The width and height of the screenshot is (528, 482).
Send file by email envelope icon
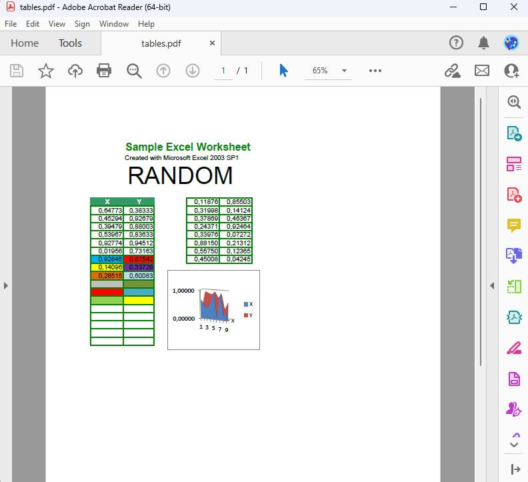[x=482, y=71]
